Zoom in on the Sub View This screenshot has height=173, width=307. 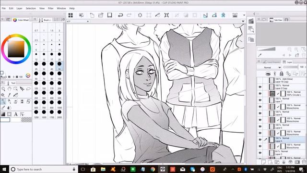(x=296, y=49)
